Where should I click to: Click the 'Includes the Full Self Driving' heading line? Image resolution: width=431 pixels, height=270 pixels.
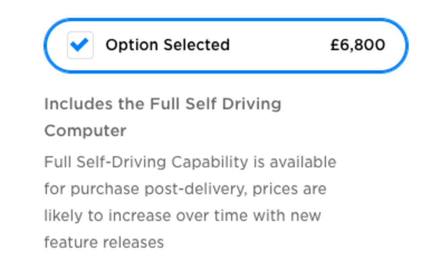coord(163,104)
